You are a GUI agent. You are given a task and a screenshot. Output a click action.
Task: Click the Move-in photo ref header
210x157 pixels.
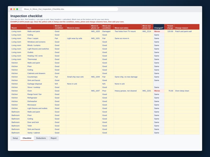[96, 27]
